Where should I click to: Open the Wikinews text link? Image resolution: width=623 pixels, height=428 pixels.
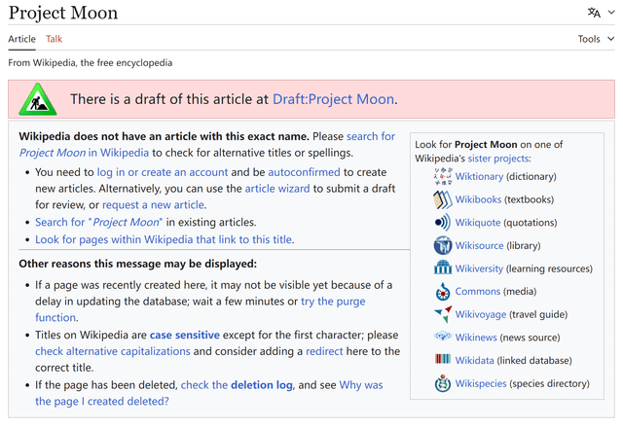476,338
